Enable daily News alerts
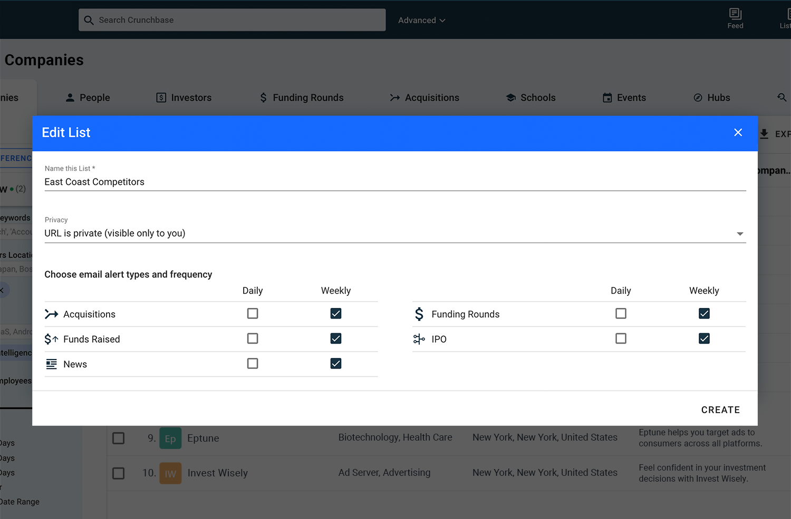This screenshot has height=519, width=791. [x=253, y=363]
